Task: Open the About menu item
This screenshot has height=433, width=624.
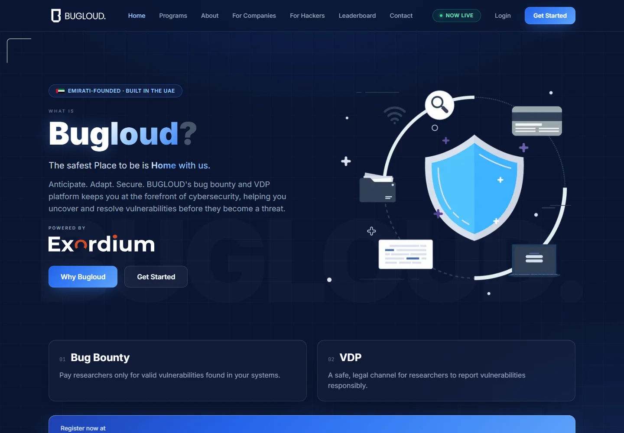Action: (210, 16)
